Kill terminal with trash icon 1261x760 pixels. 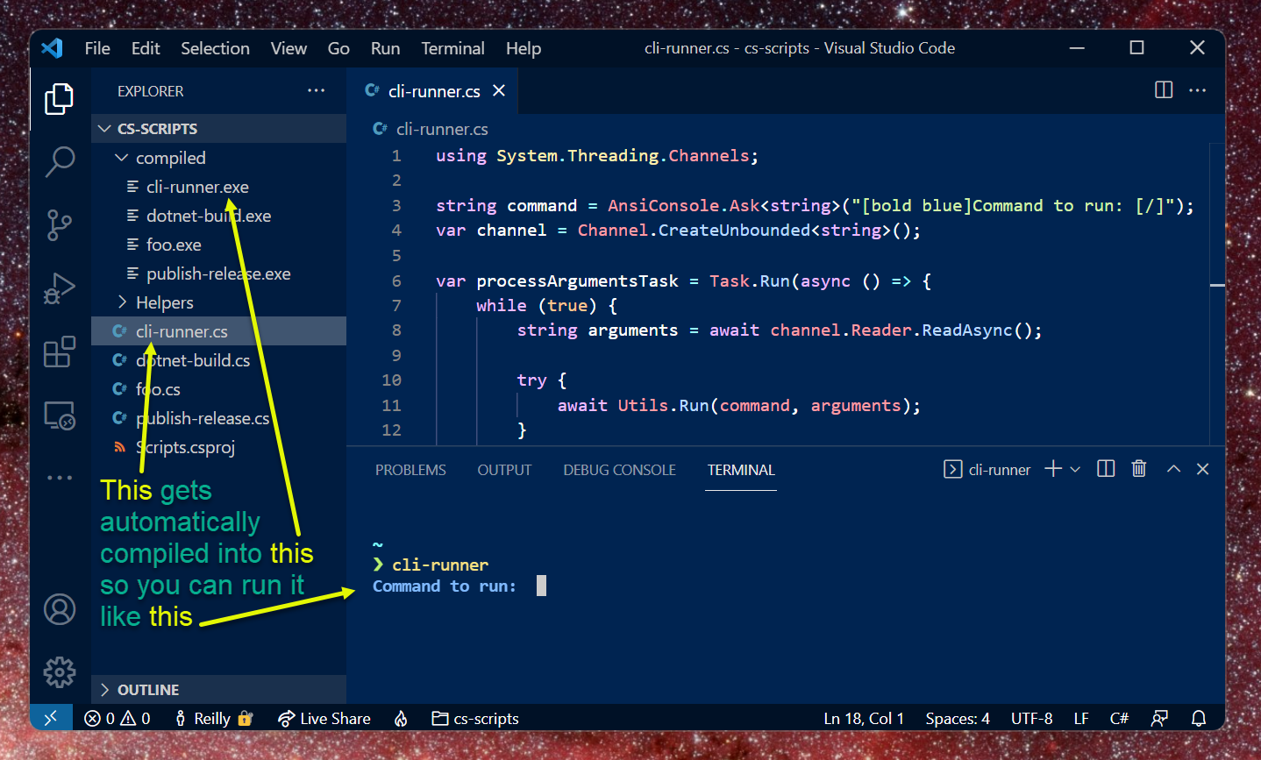1138,469
